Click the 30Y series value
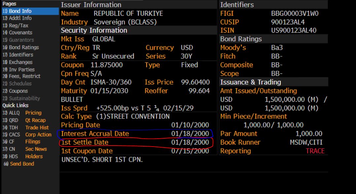 tap(186, 56)
